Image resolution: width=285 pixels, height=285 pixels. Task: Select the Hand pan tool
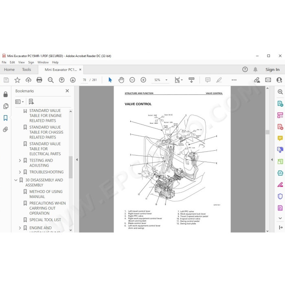click(121, 80)
